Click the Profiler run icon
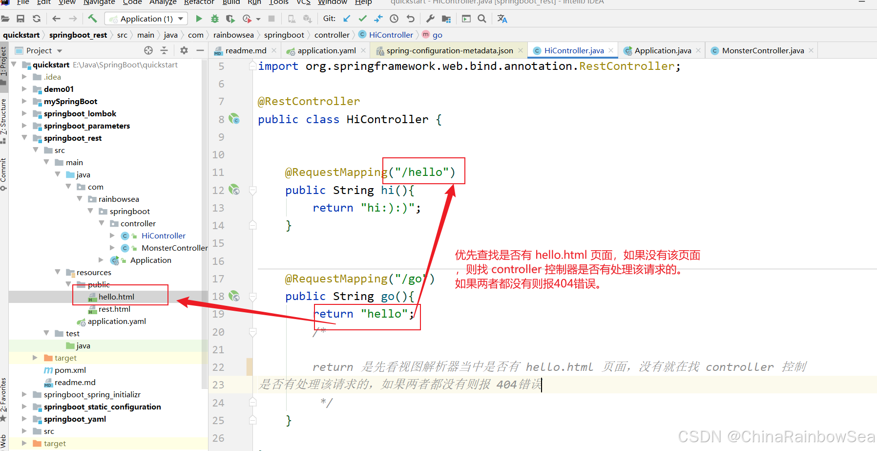Screen dimensions: 877x451 click(247, 19)
